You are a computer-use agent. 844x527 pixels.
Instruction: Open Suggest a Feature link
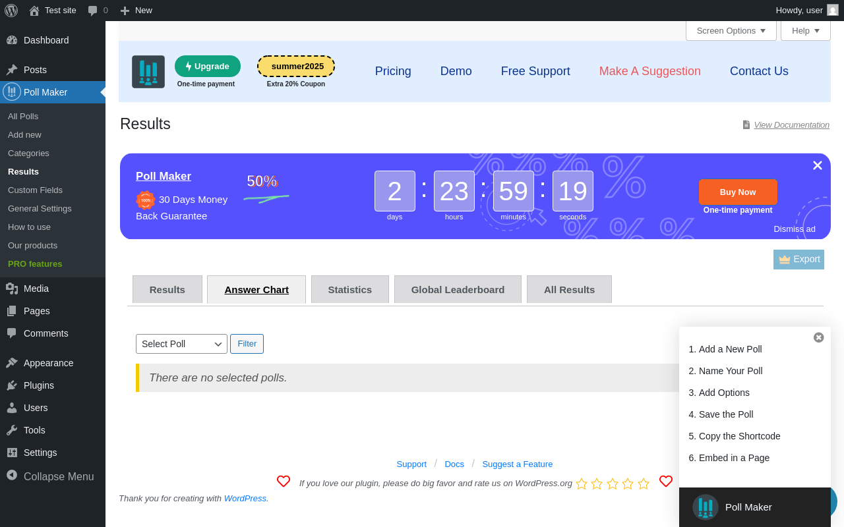tap(518, 464)
